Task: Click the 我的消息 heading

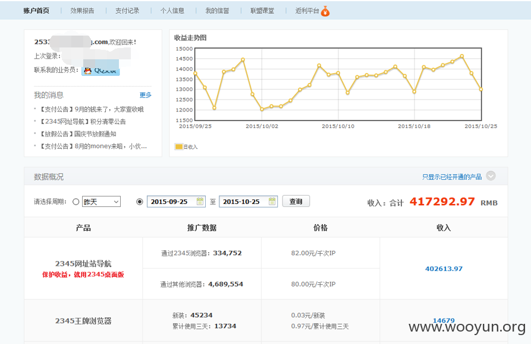Action: [x=48, y=95]
